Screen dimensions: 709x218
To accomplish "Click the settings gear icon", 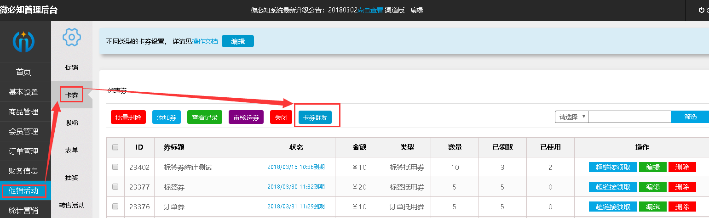I will pyautogui.click(x=71, y=37).
